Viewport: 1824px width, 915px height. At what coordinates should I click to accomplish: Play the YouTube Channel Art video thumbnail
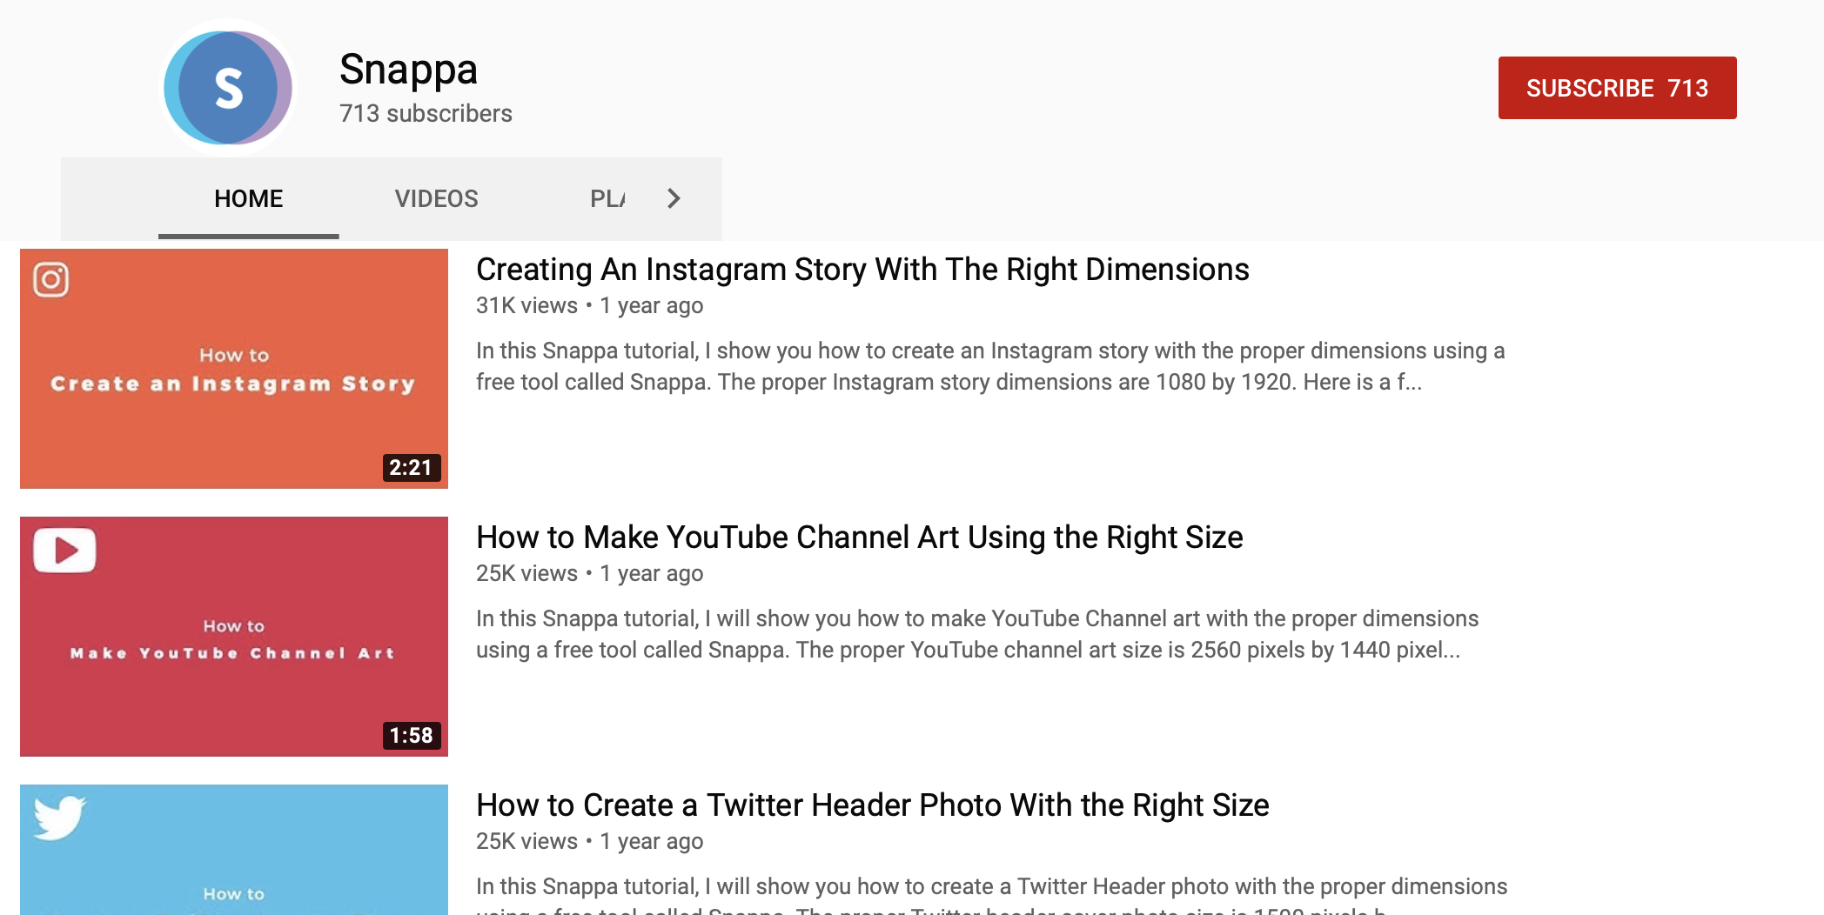[234, 637]
